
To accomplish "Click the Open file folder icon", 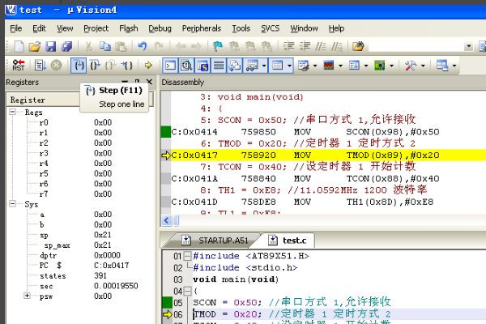I will point(35,46).
